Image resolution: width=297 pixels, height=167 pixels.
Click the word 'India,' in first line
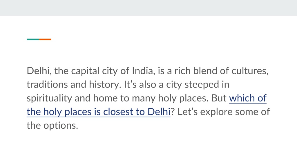(x=143, y=71)
